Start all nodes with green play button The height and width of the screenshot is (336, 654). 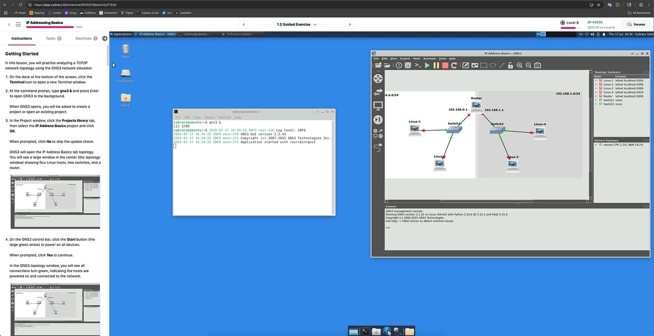click(427, 65)
